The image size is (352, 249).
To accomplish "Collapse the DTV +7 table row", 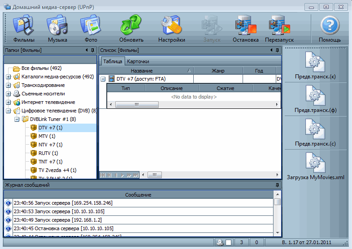I will [103, 79].
